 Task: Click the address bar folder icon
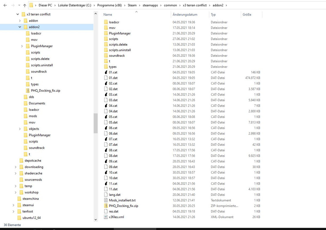pos(31,5)
